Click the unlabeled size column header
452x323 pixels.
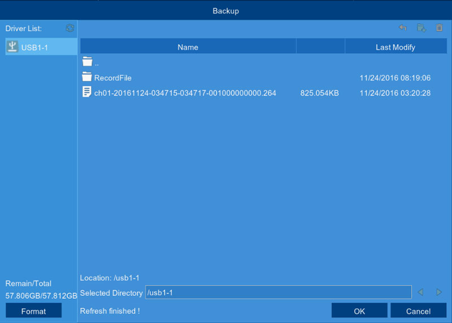pos(320,46)
